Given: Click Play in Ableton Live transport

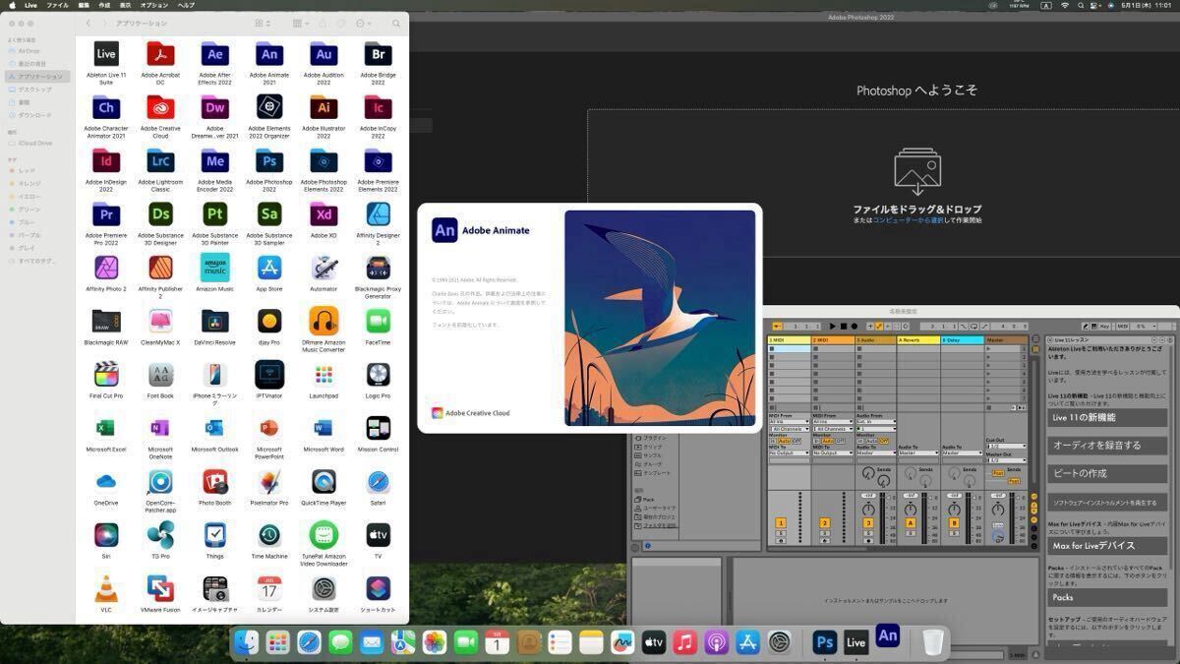Looking at the screenshot, I should 833,327.
